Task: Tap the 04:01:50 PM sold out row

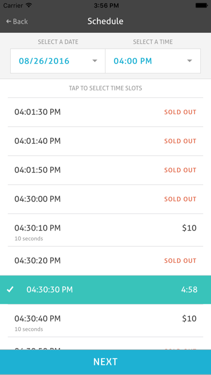Action: (x=105, y=170)
